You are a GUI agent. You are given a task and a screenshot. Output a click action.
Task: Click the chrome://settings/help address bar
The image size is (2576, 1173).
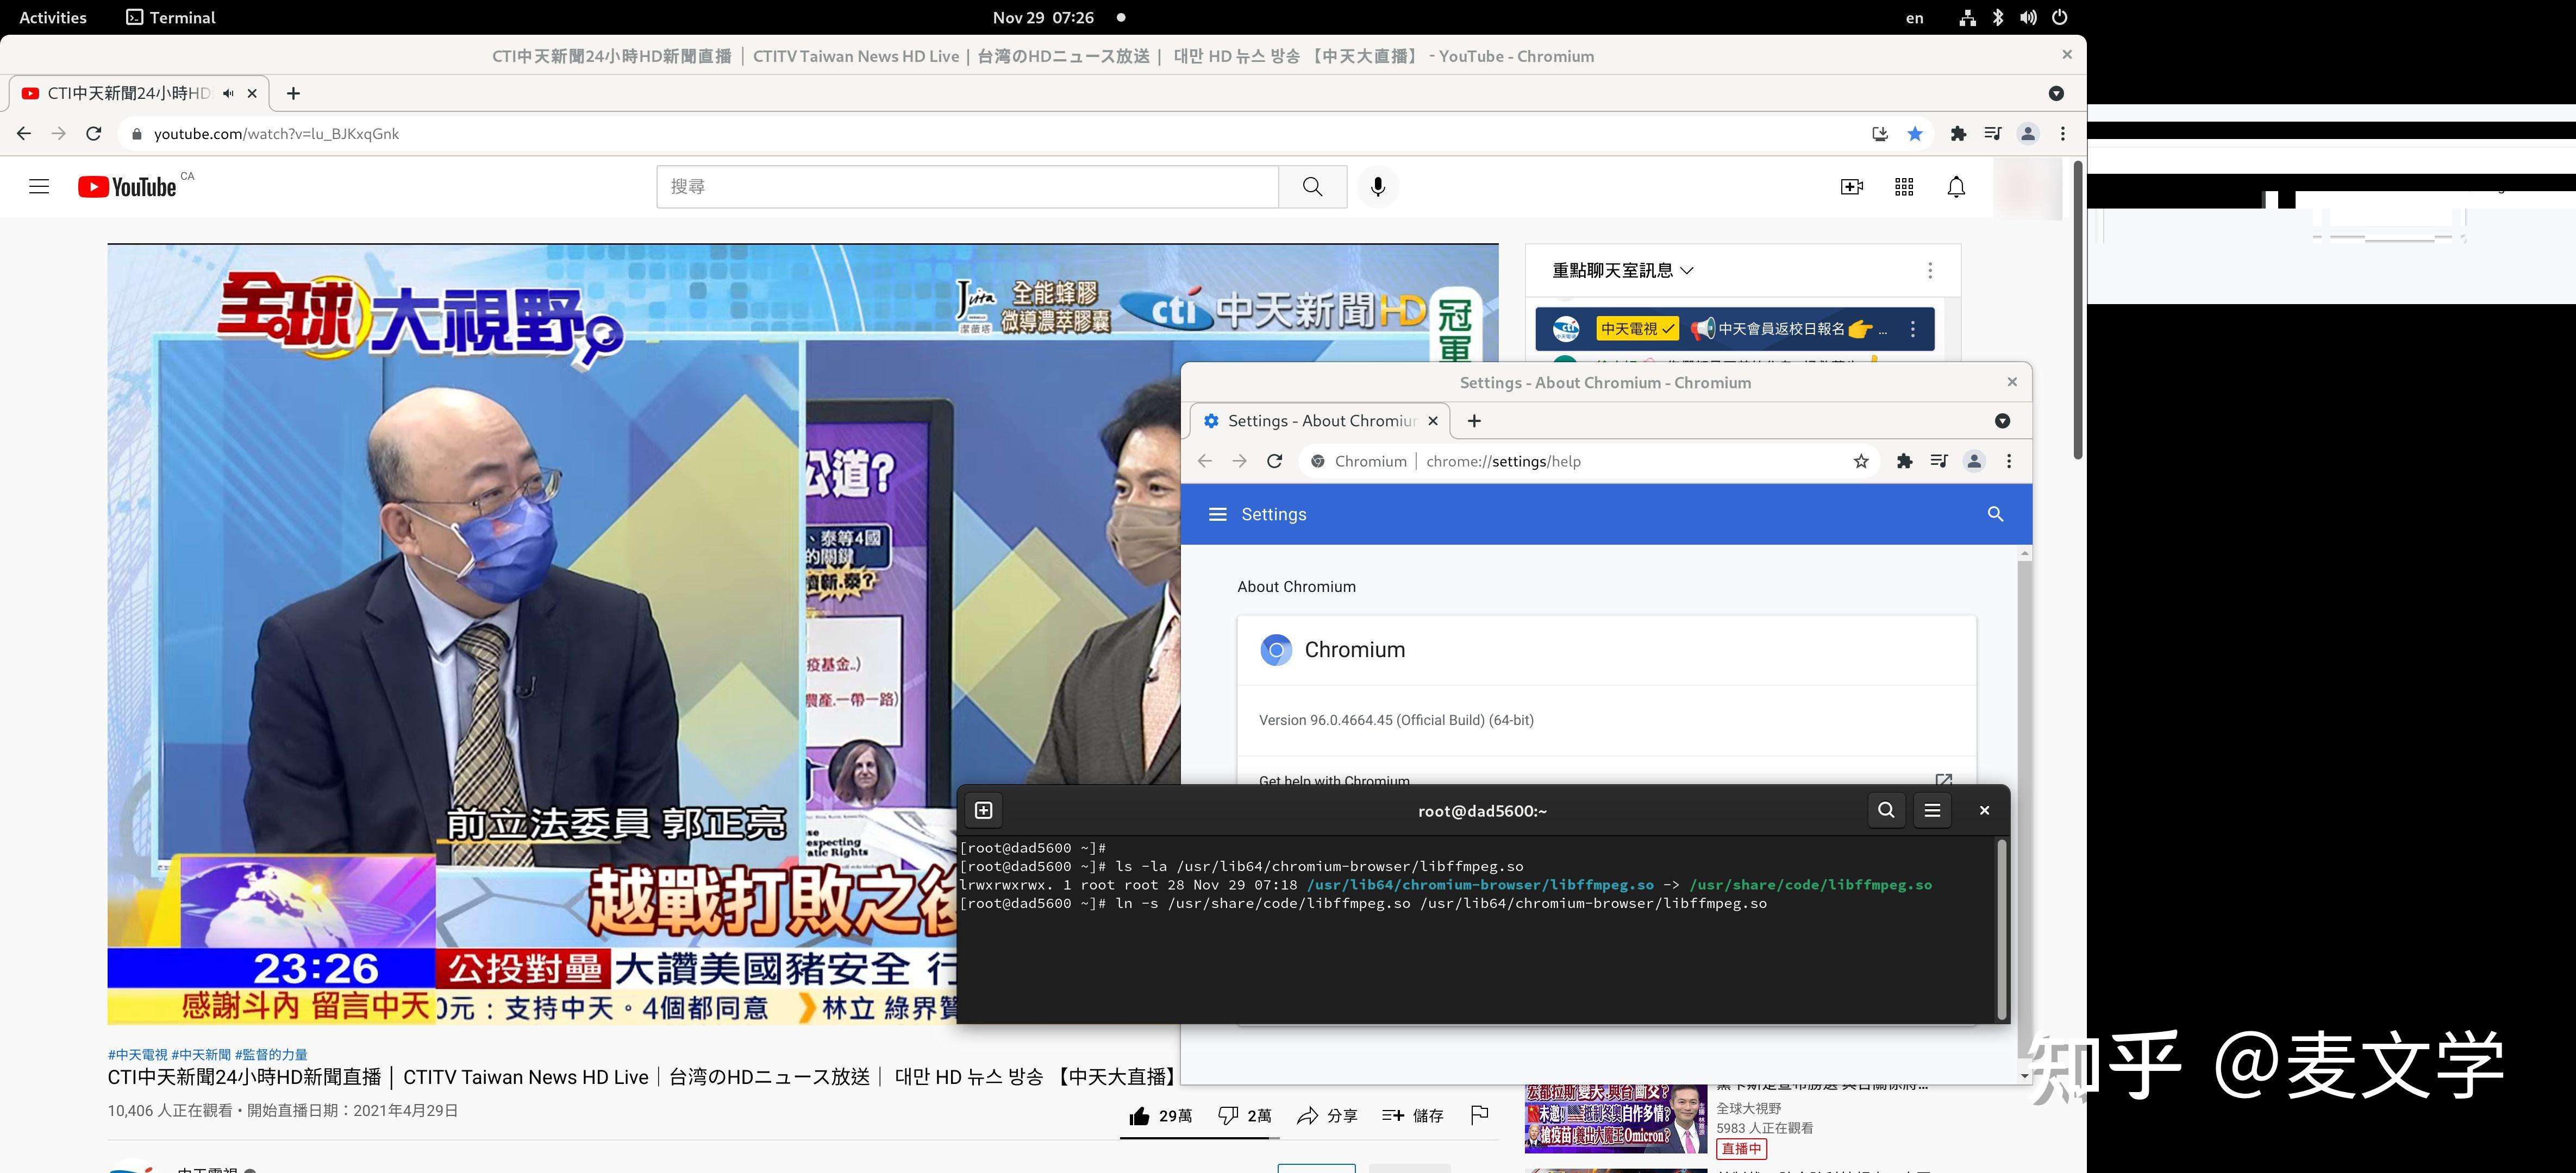point(1590,461)
